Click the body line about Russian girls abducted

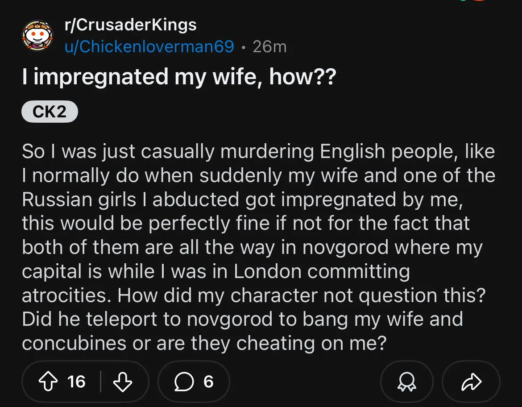(242, 200)
